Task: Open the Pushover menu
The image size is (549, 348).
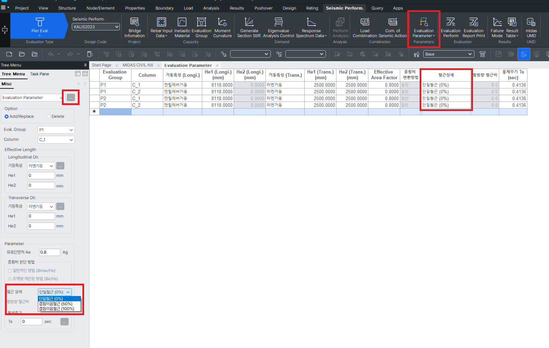Action: [x=263, y=8]
